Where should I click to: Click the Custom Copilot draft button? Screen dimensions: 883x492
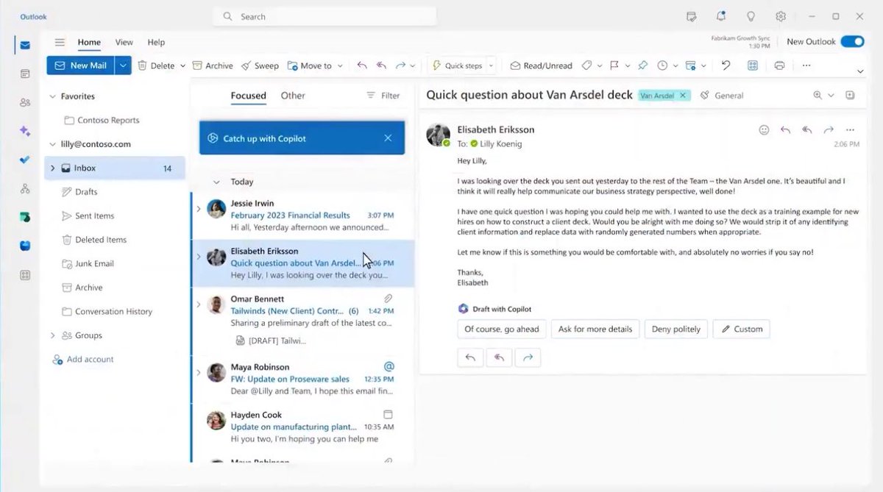click(x=742, y=329)
